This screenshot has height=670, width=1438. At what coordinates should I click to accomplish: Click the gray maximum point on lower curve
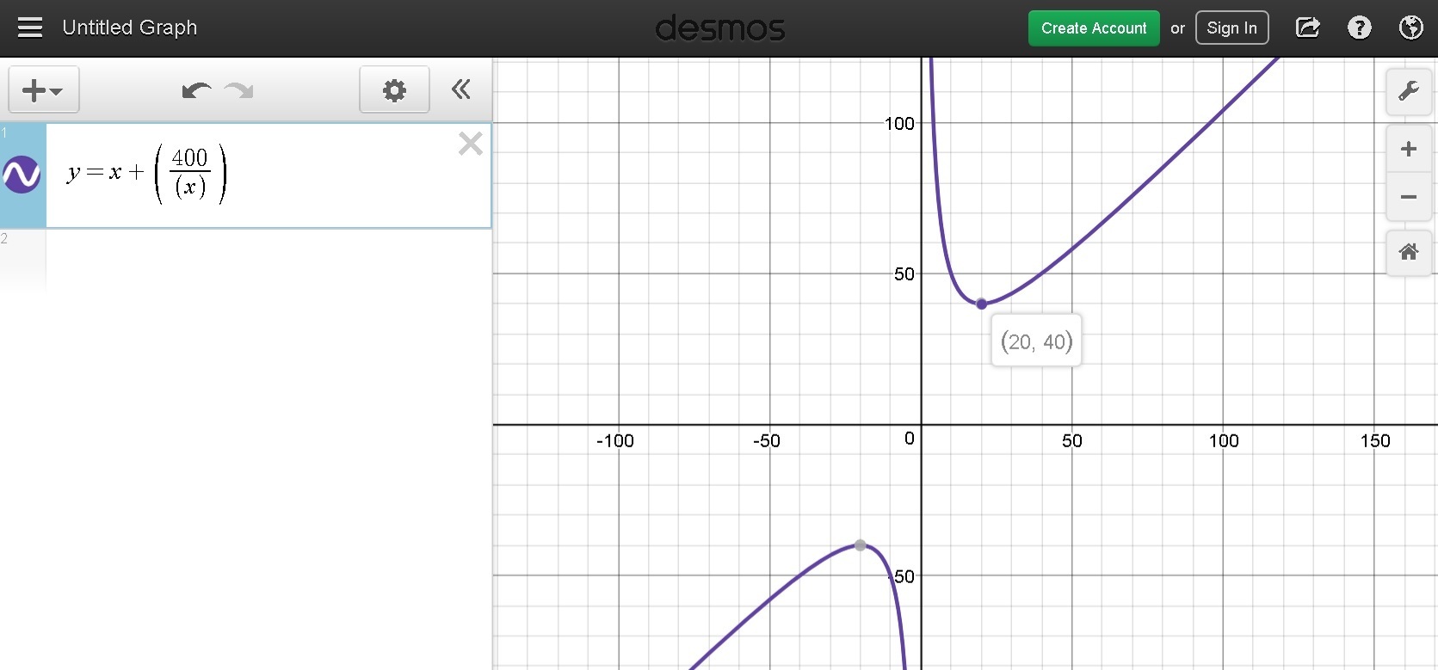pos(860,545)
